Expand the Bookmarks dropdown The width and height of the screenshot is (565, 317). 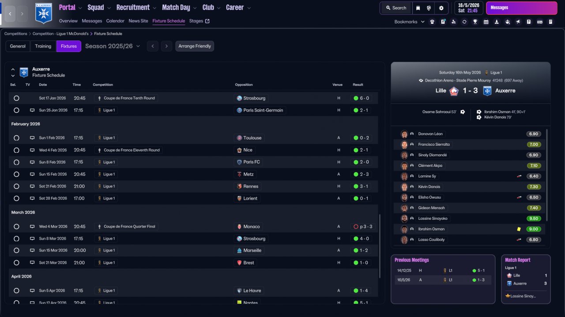pyautogui.click(x=409, y=22)
